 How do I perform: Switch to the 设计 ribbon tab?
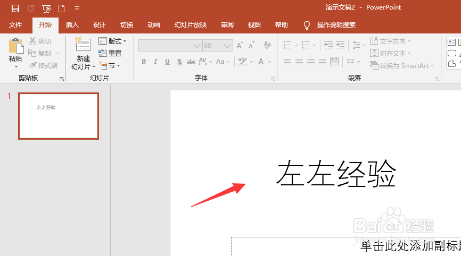click(x=99, y=25)
